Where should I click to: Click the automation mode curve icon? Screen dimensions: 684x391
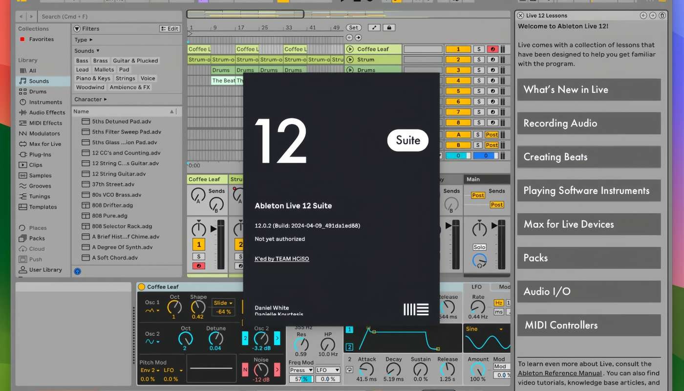(x=374, y=28)
